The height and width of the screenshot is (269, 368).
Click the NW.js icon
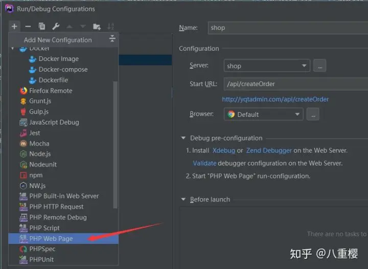tap(23, 185)
